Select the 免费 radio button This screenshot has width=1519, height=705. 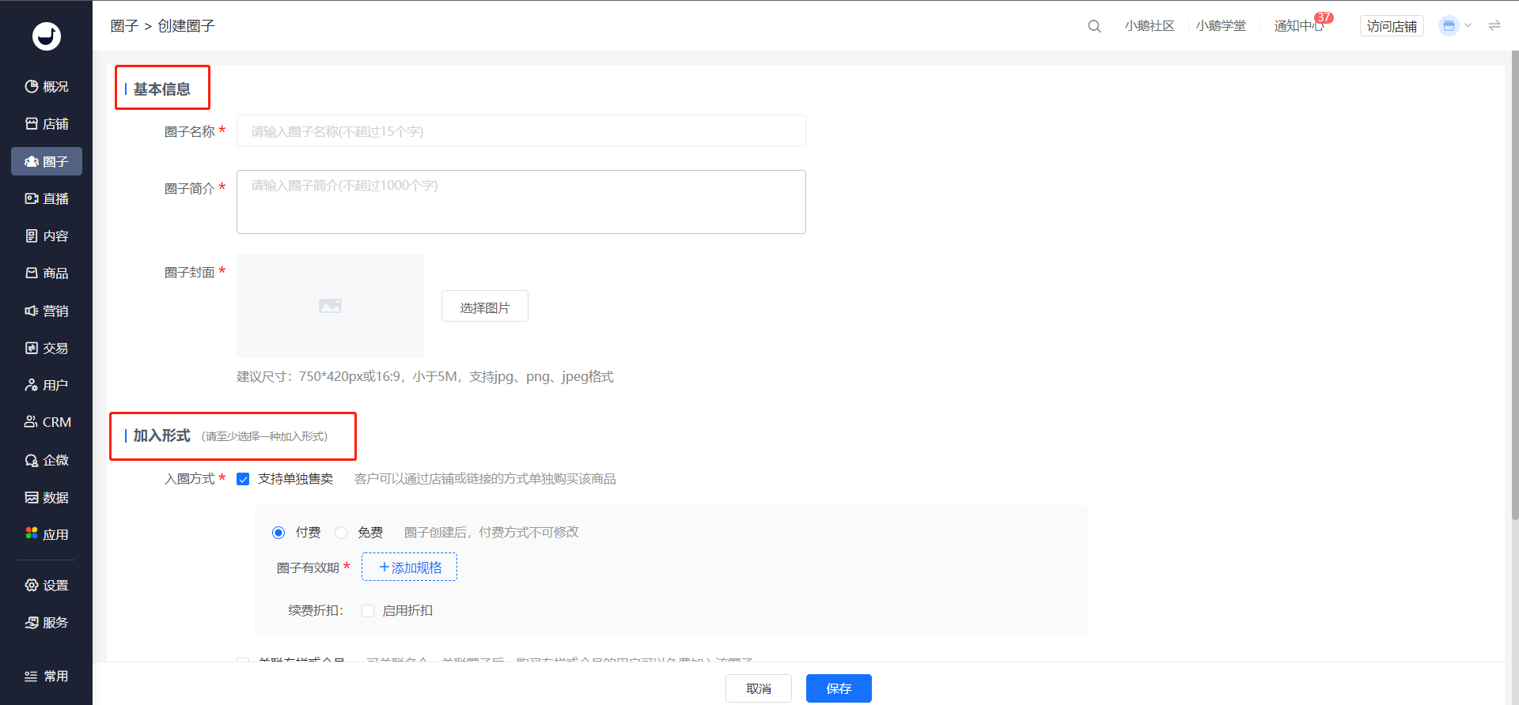point(341,533)
